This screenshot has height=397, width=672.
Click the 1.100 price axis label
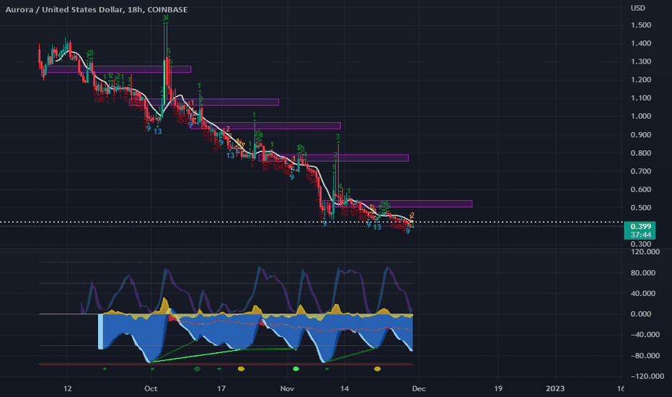[x=641, y=98]
